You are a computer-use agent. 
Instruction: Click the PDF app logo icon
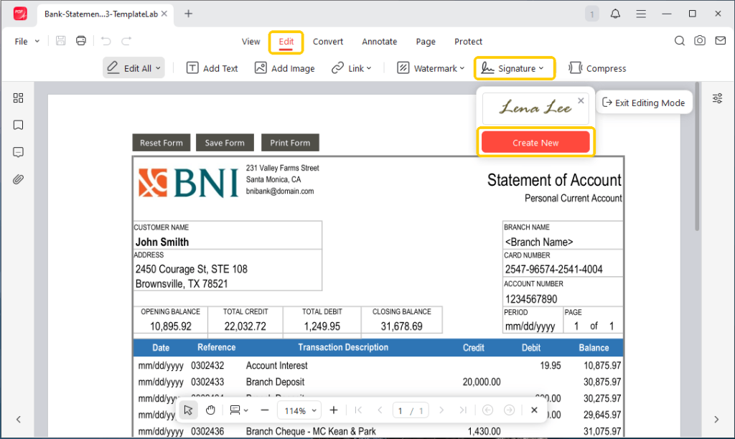pyautogui.click(x=20, y=14)
